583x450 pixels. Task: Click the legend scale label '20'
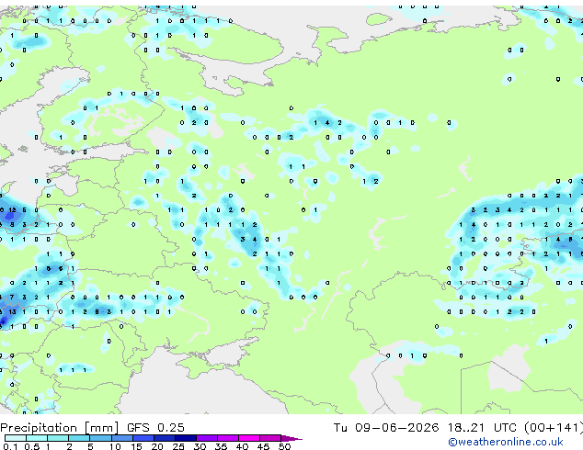[157, 446]
